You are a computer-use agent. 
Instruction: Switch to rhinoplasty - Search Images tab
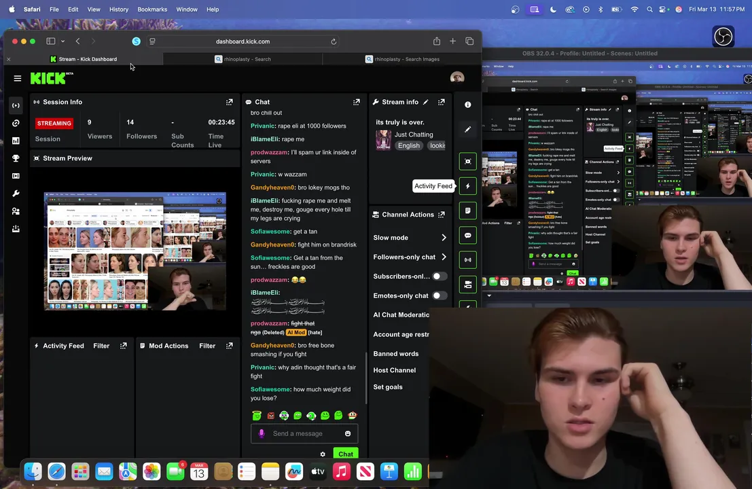coord(402,59)
